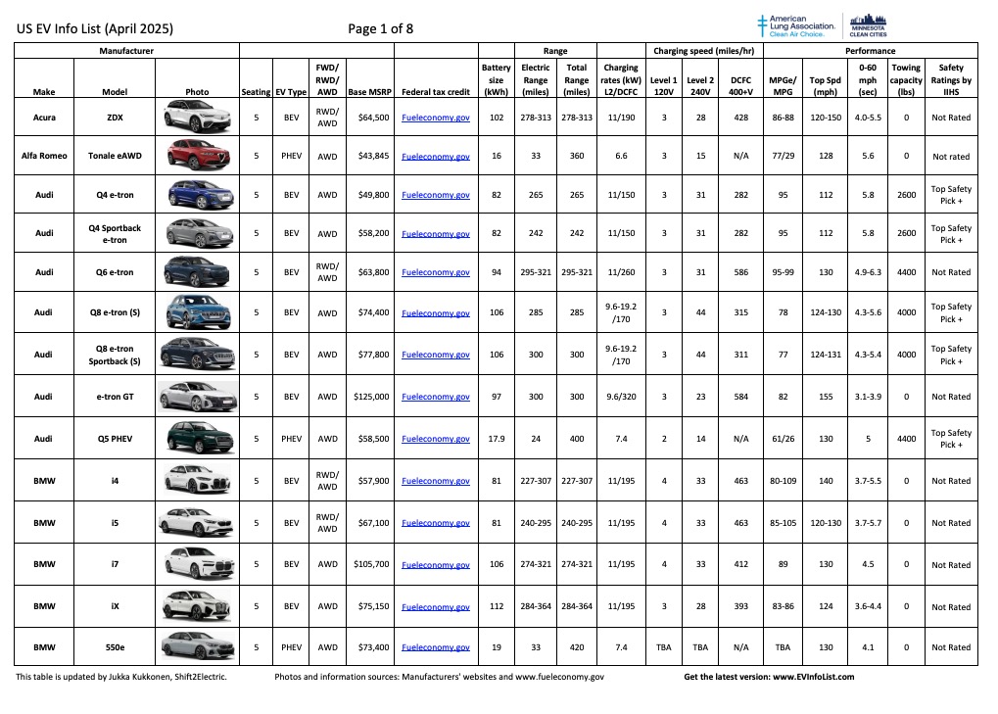Click the American Lung Association logo

pos(795,26)
